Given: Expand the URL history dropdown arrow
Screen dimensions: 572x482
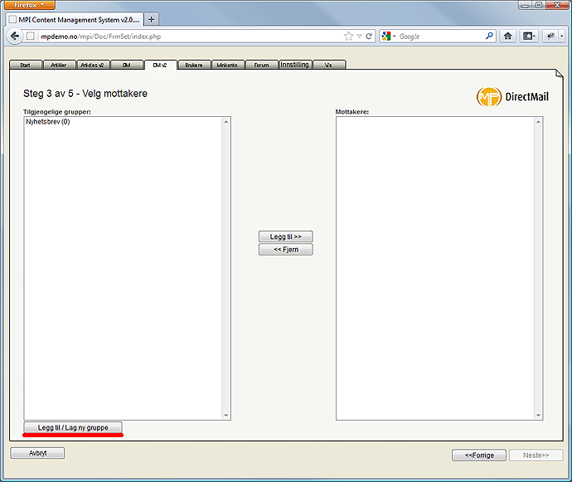Looking at the screenshot, I should pyautogui.click(x=359, y=37).
